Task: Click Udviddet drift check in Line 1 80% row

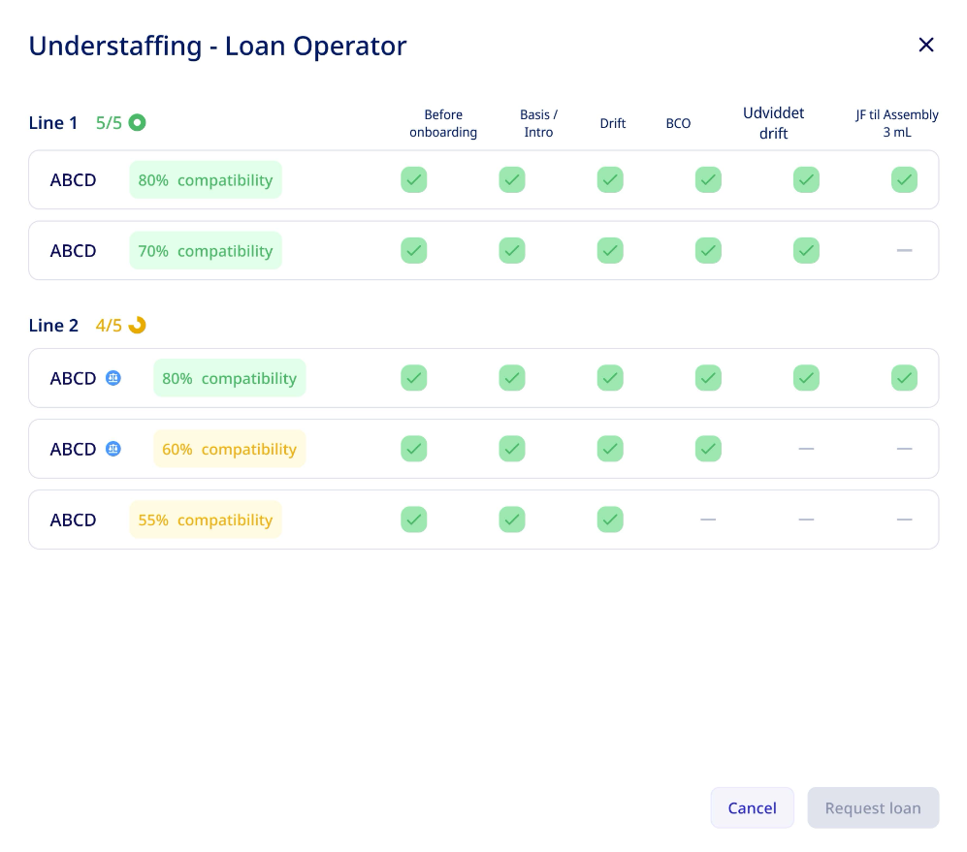Action: (x=806, y=180)
